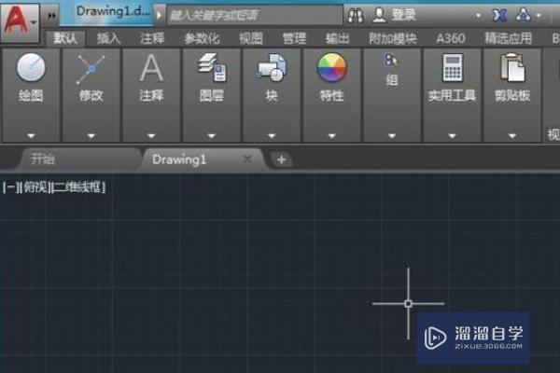Expand the quick access toolbar arrows
The height and width of the screenshot is (373, 560).
(x=51, y=15)
